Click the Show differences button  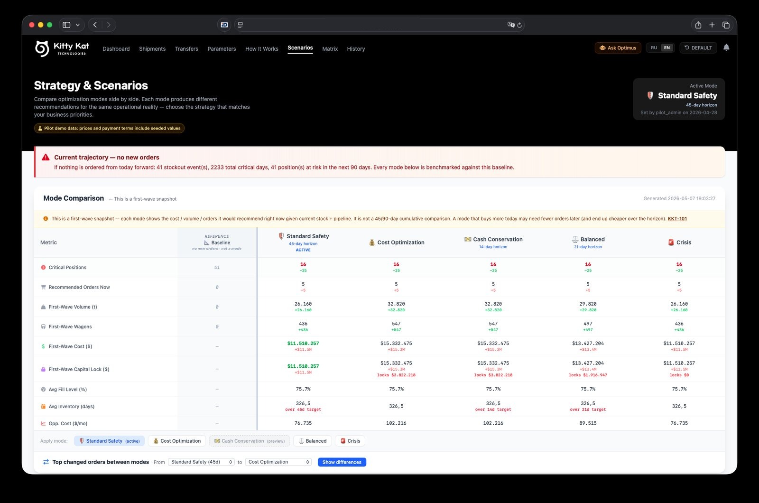pyautogui.click(x=342, y=462)
